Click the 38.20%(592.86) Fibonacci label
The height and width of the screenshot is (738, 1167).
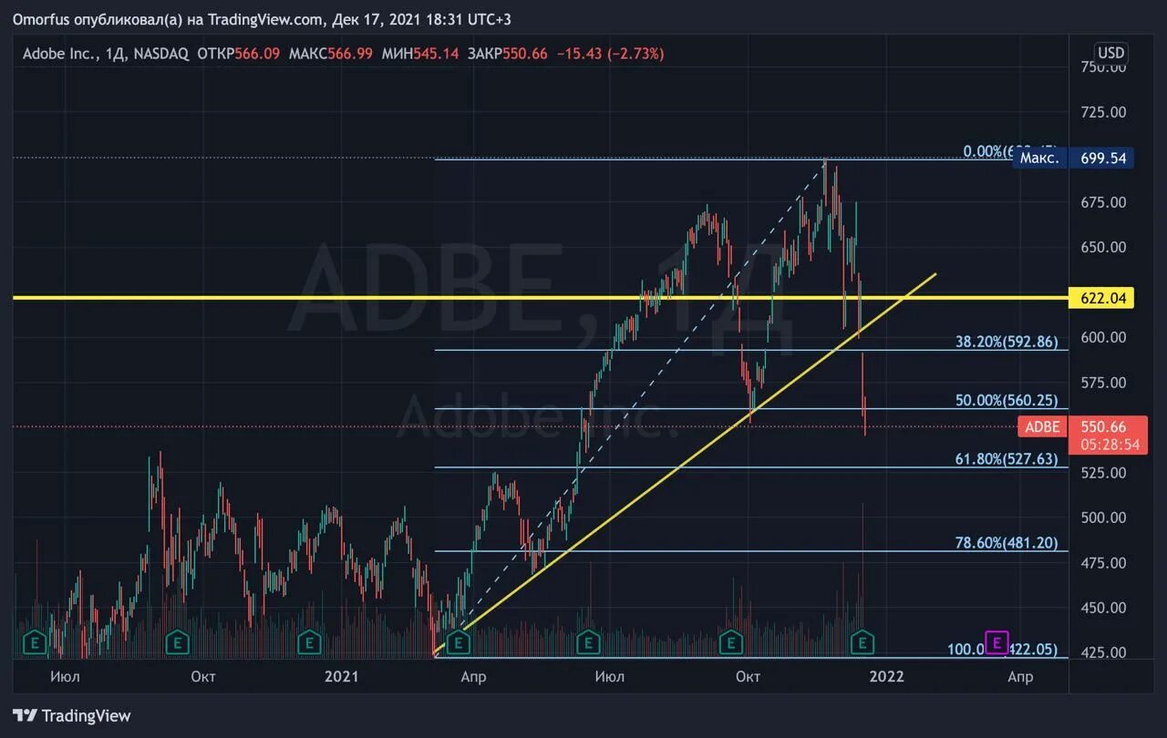1007,342
